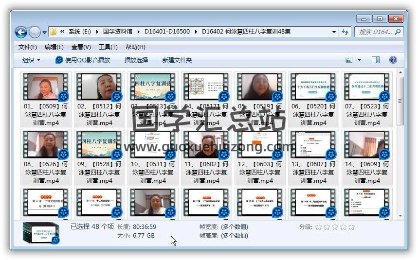Click the 新建文件夹 button
The image size is (418, 260).
(177, 60)
